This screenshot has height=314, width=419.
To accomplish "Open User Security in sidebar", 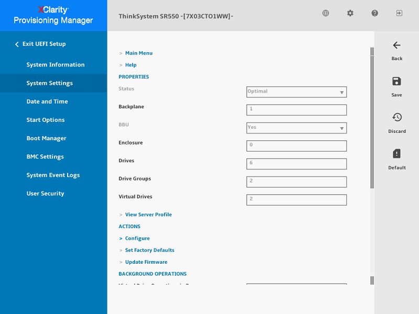I will tap(45, 194).
